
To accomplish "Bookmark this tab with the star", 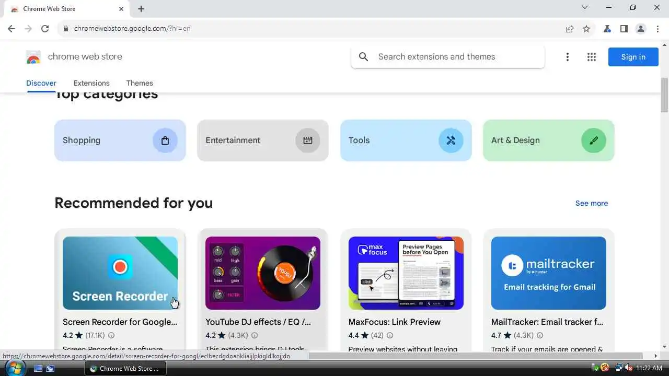I will pyautogui.click(x=586, y=29).
